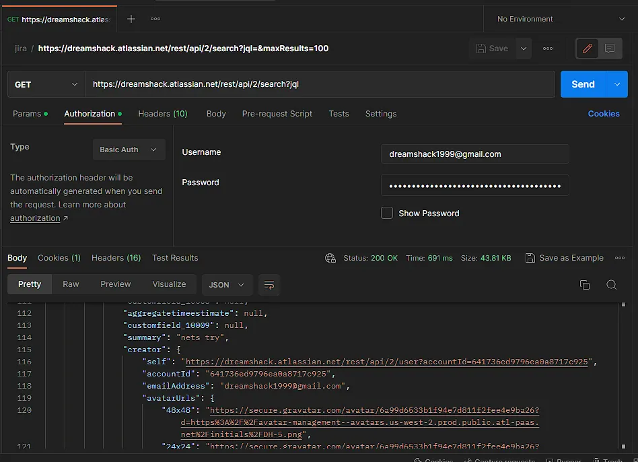638x462 pixels.
Task: Open the Runner from the bottom bar
Action: click(x=563, y=459)
